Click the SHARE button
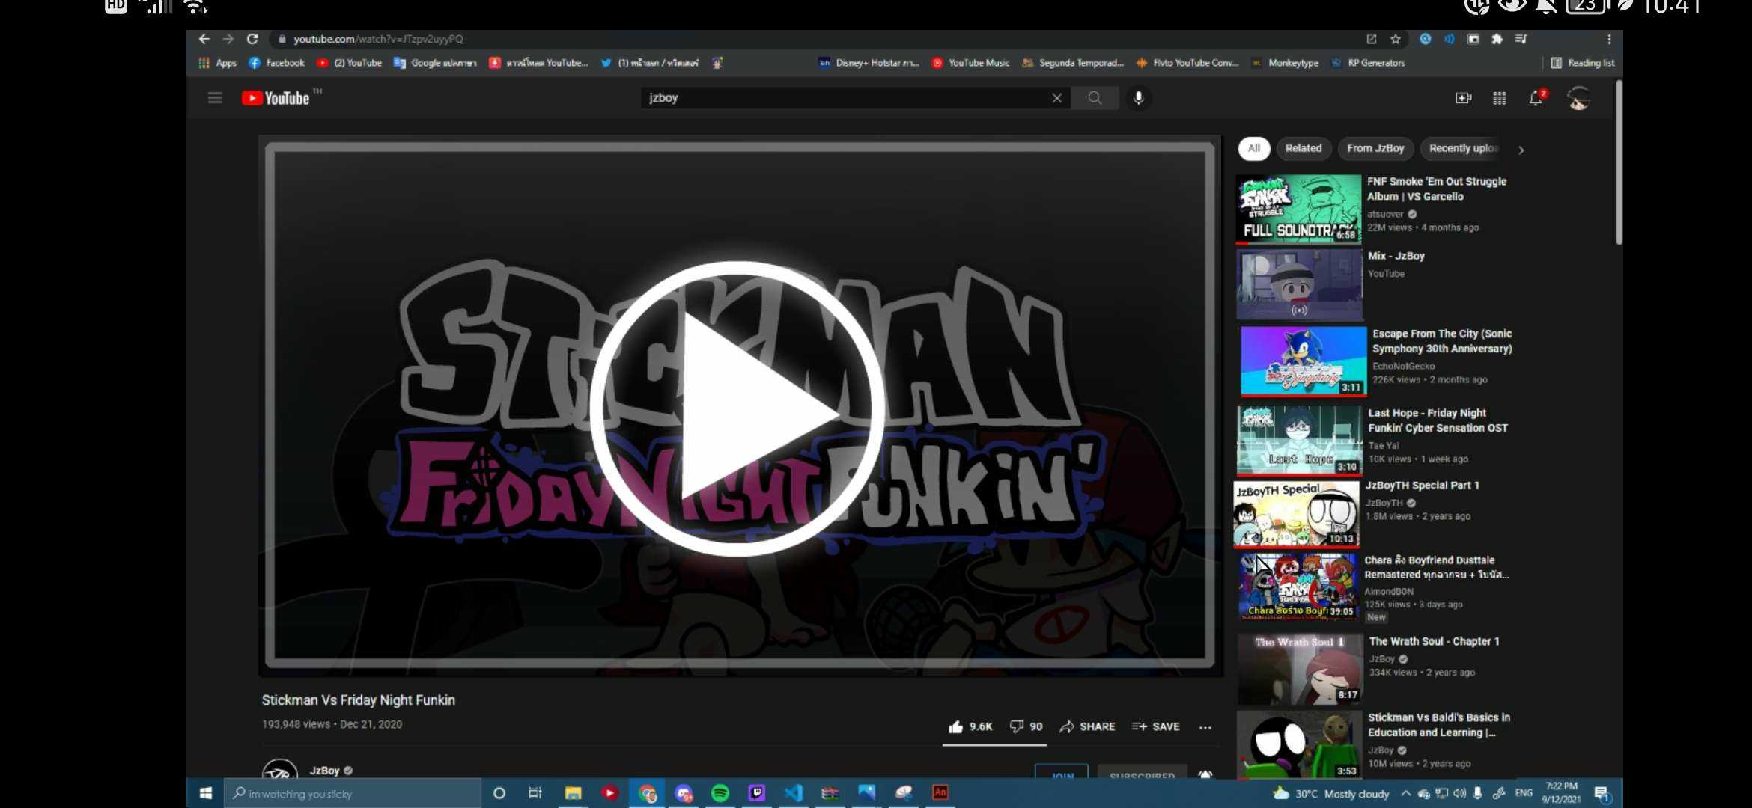This screenshot has height=808, width=1752. [1087, 726]
